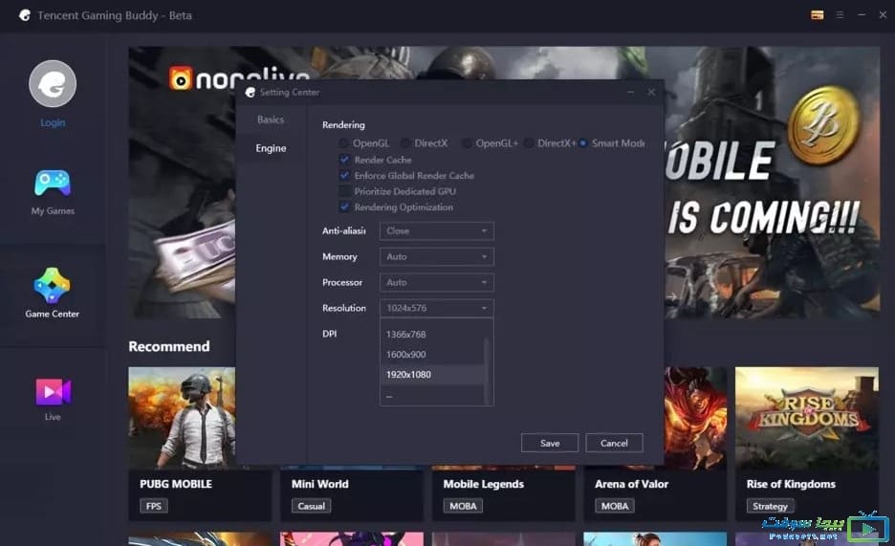Viewport: 895px width, 546px height.
Task: Click the Login avatar icon in sidebar
Action: 53,84
